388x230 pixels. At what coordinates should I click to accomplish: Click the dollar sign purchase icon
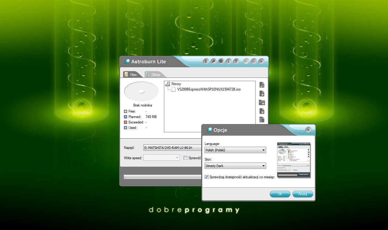pyautogui.click(x=206, y=61)
